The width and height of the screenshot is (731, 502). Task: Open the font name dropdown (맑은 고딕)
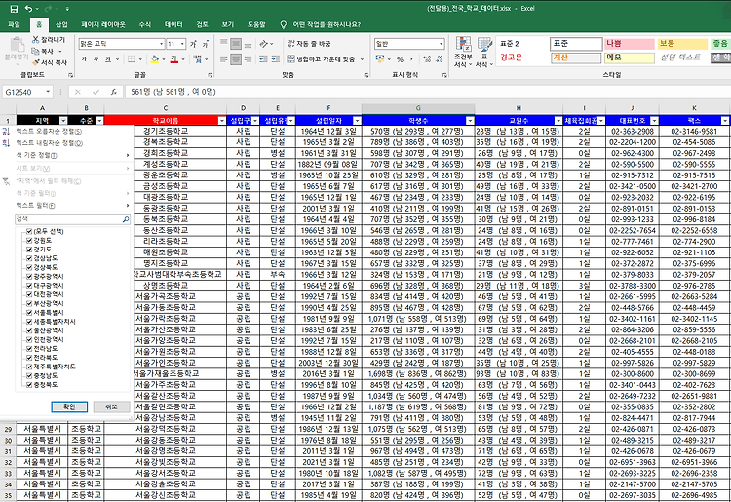click(161, 44)
